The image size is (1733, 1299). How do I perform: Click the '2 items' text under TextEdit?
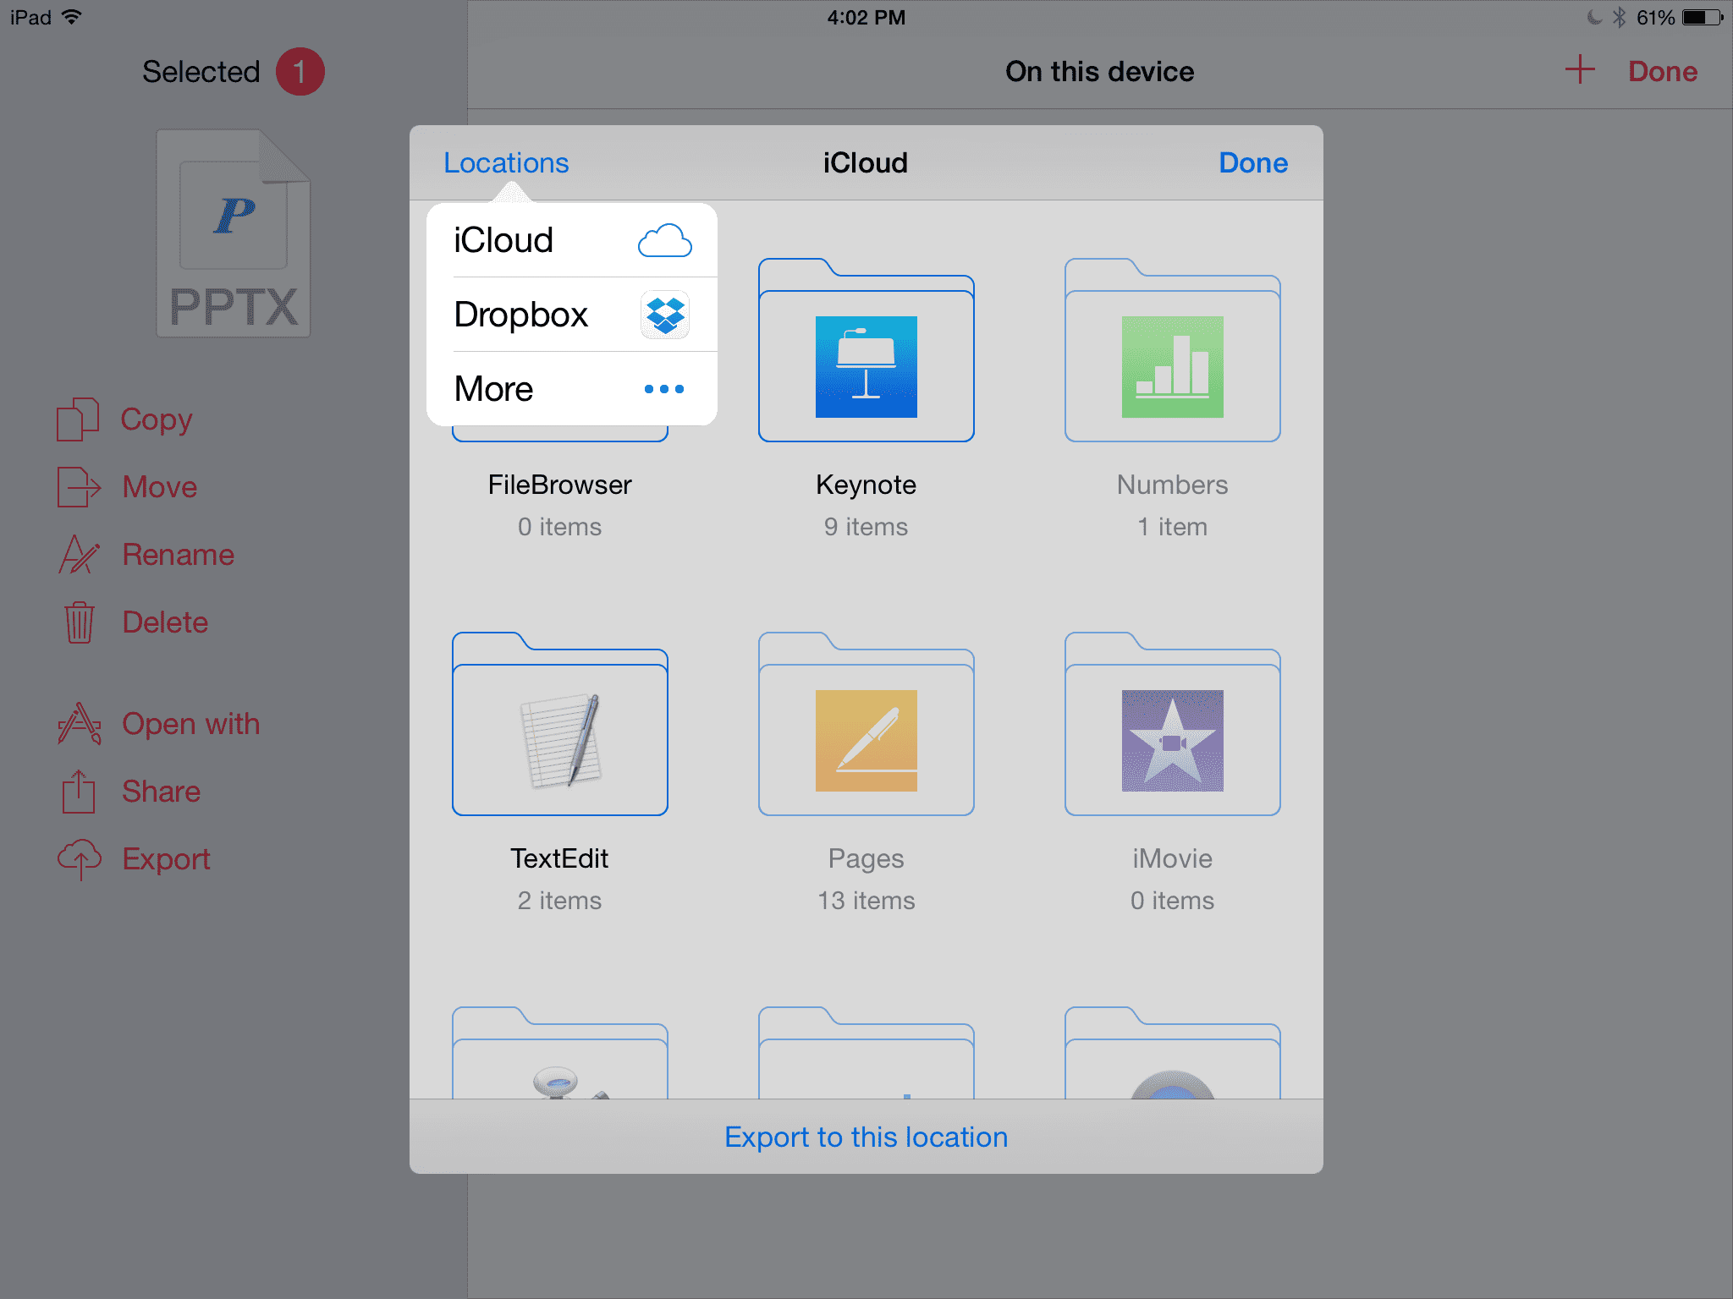559,901
